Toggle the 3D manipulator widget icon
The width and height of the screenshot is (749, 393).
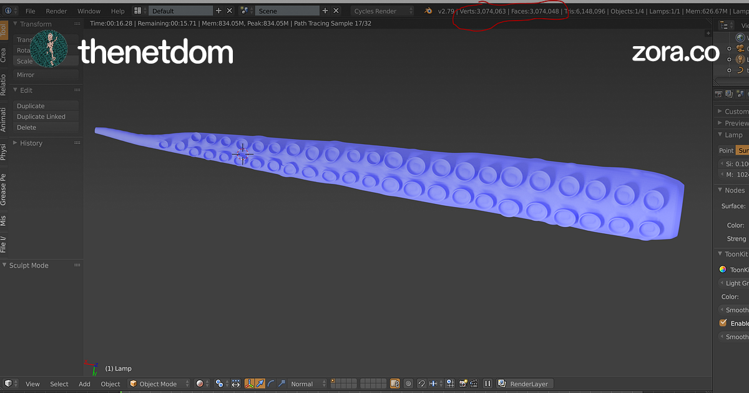(x=249, y=384)
